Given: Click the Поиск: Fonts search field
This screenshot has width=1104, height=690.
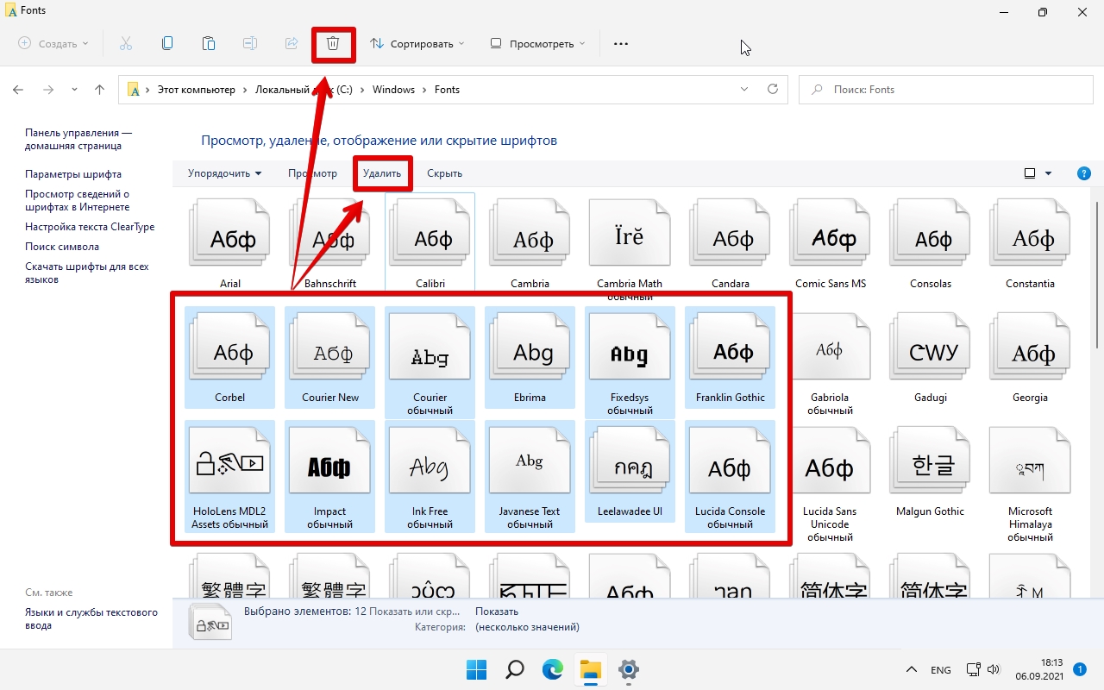Looking at the screenshot, I should (x=944, y=90).
